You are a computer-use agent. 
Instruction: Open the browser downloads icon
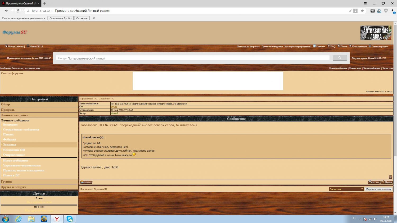pyautogui.click(x=393, y=11)
